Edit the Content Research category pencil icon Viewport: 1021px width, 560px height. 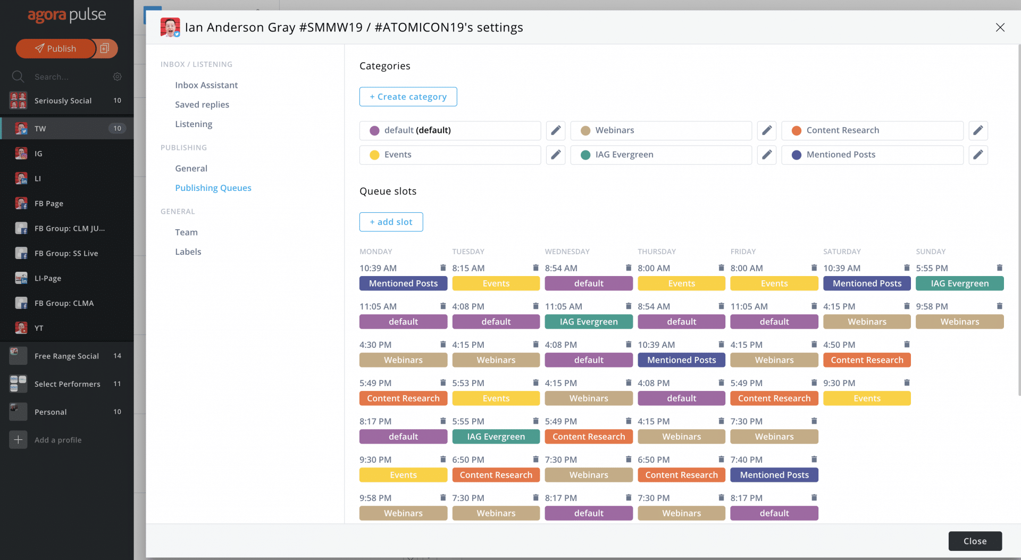(x=978, y=130)
